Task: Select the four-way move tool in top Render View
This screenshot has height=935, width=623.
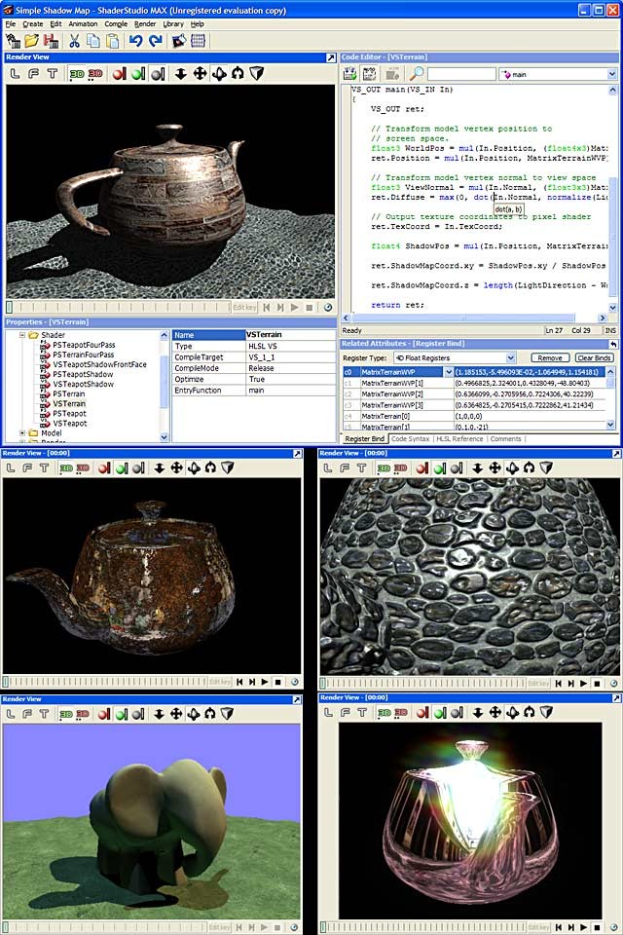Action: pyautogui.click(x=200, y=73)
